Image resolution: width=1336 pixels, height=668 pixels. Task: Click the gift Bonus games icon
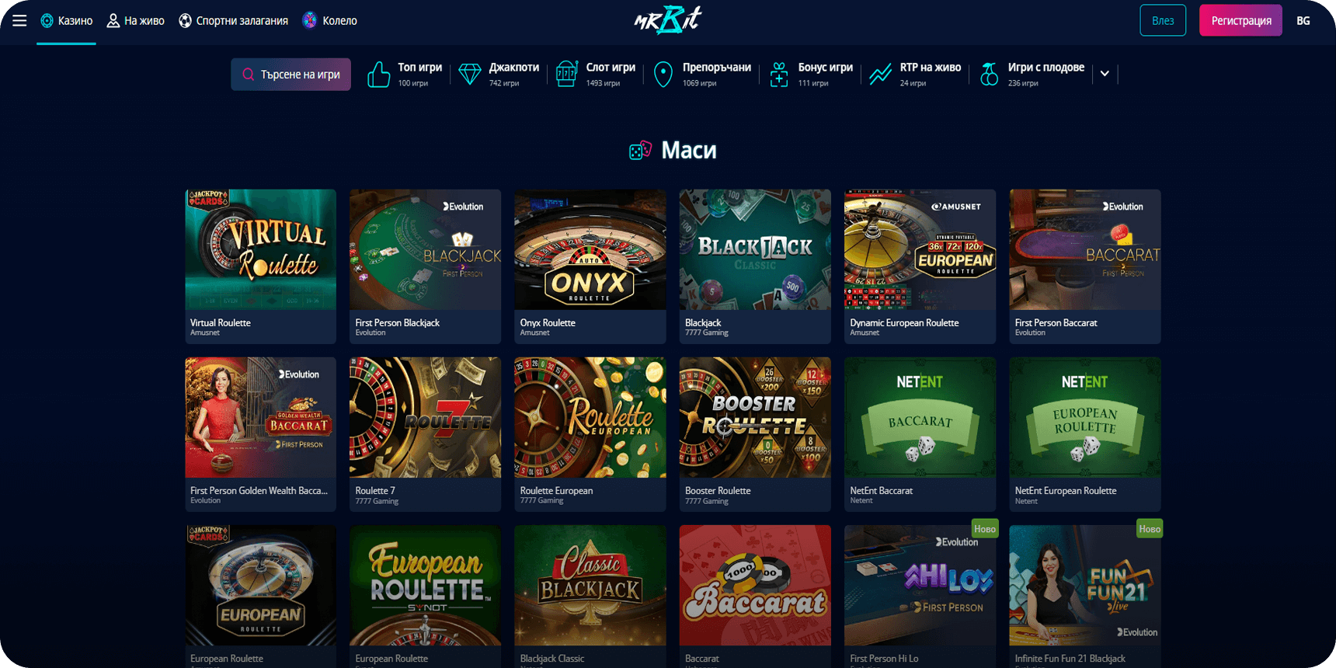779,75
